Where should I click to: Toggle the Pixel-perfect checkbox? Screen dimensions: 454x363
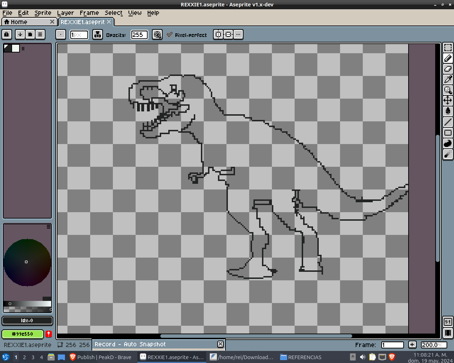[187, 35]
